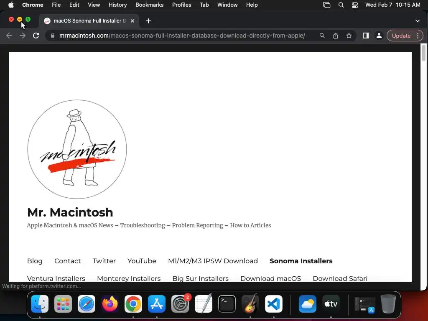Image resolution: width=428 pixels, height=321 pixels.
Task: Open the History menu
Action: [117, 5]
